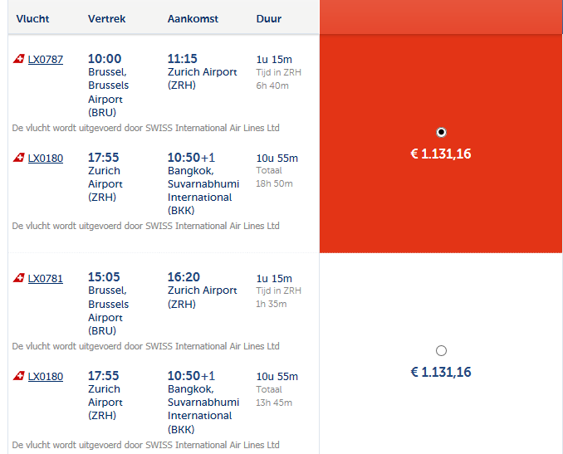This screenshot has height=454, width=563.
Task: Open LX0180 link in second itinerary
Action: [46, 377]
